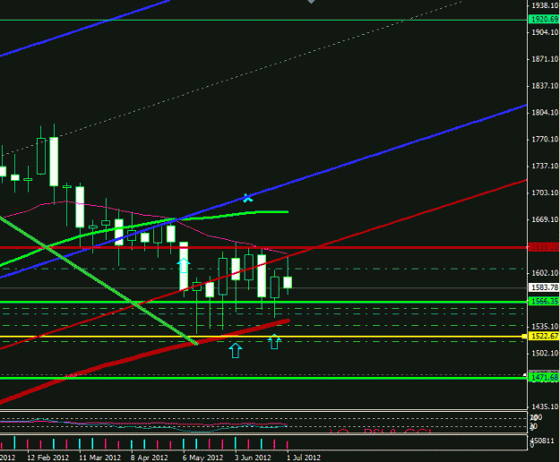Click the 1938.10 axis price value
Screen dimensions: 560x462
point(545,5)
